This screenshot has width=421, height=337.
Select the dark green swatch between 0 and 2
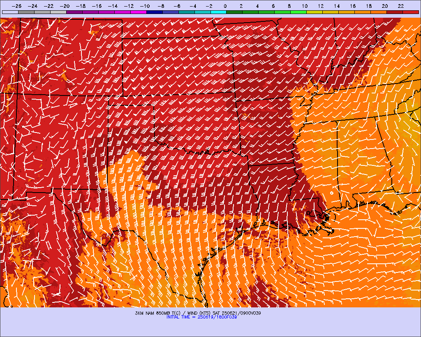(x=235, y=12)
